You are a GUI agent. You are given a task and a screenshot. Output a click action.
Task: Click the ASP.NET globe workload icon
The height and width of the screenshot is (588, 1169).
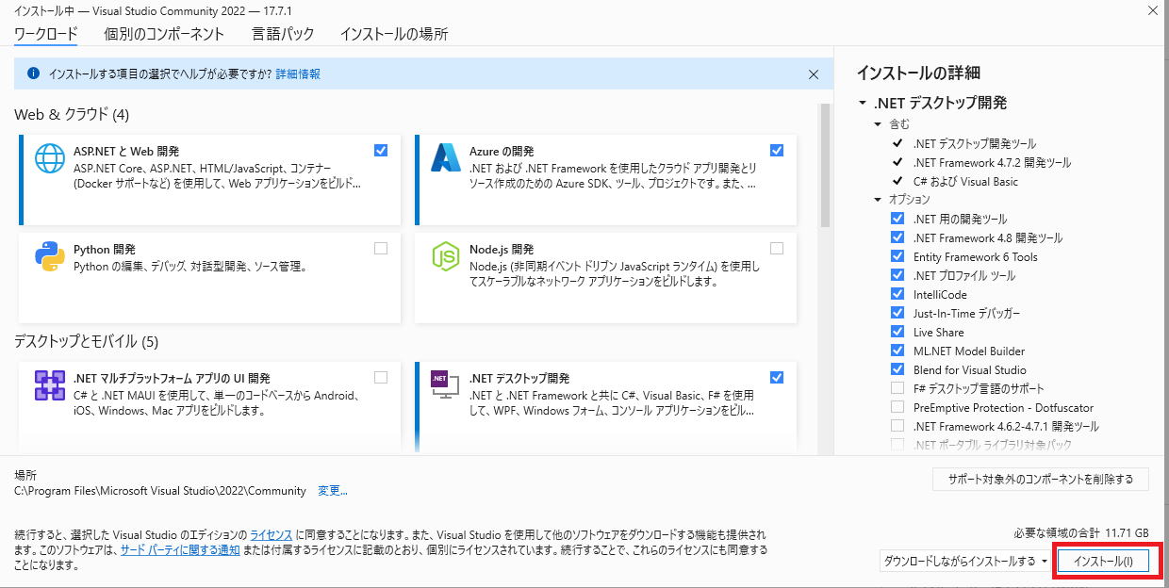[x=50, y=158]
